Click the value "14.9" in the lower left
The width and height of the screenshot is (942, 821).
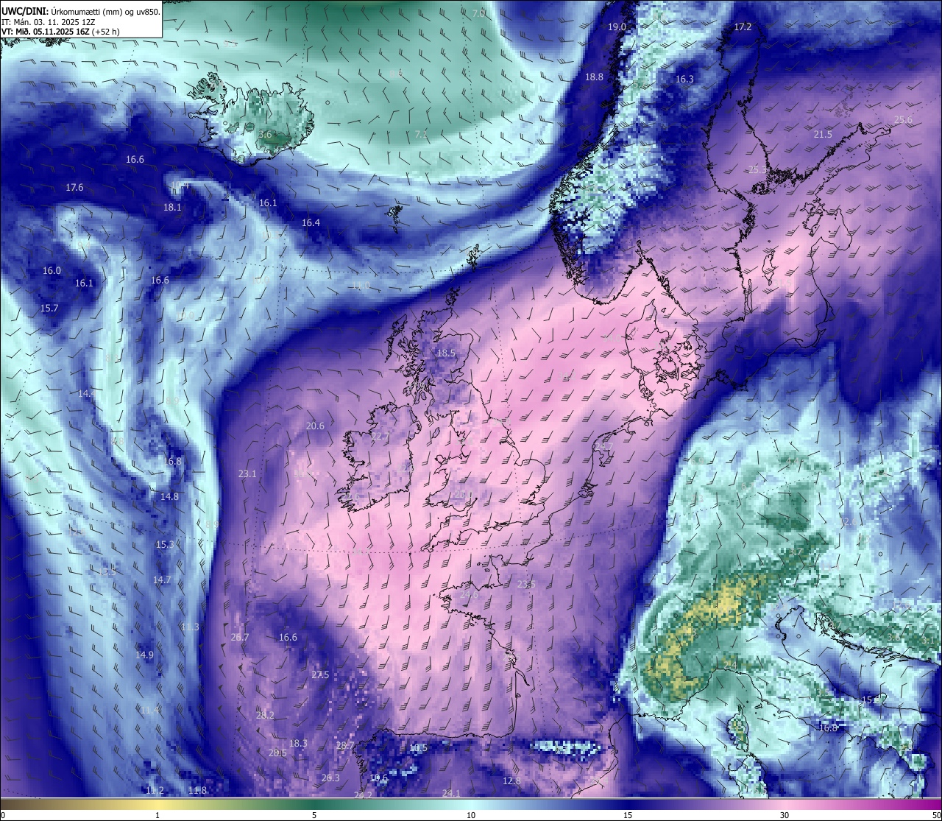[145, 655]
